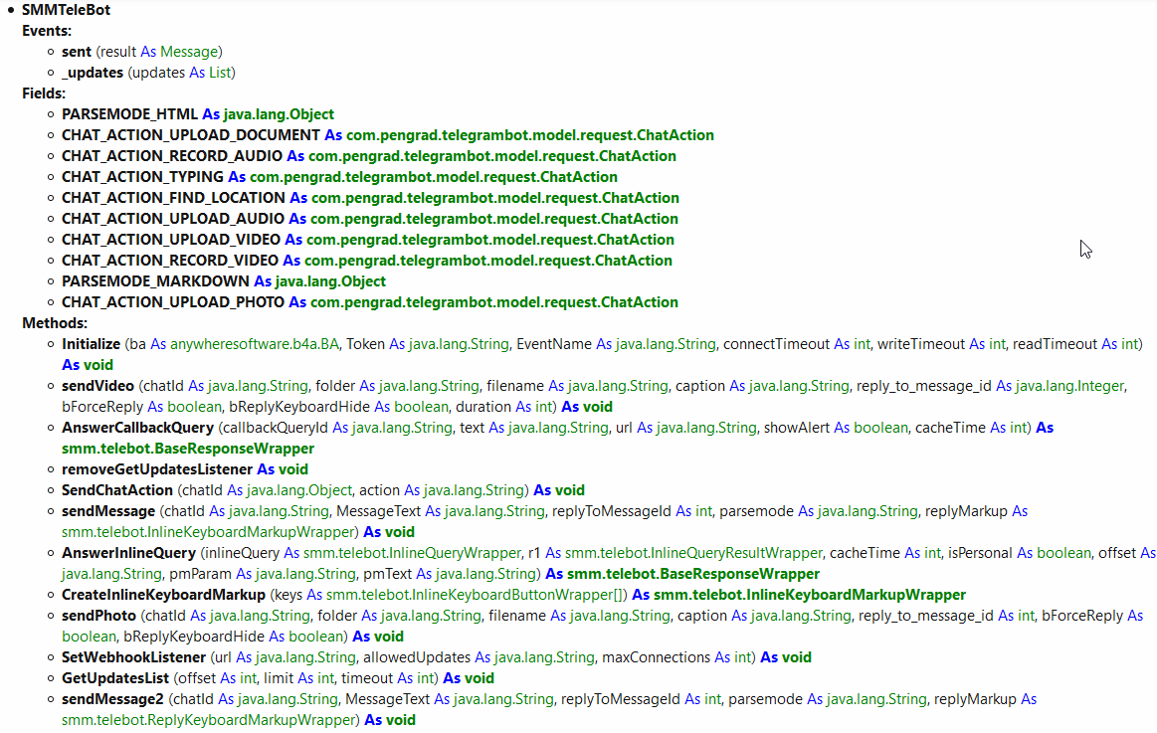
Task: Select the CHAT_ACTION_UPLOAD_DOCUMENT field
Action: tap(189, 134)
